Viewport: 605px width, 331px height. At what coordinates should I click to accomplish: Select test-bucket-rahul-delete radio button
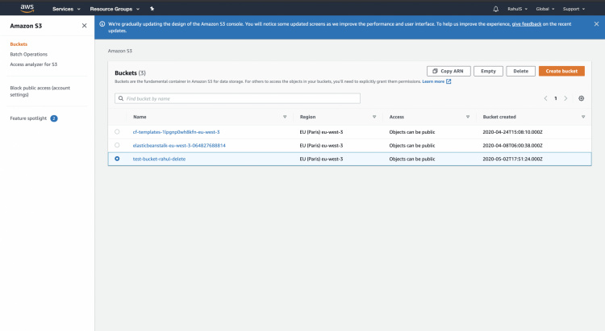point(117,159)
